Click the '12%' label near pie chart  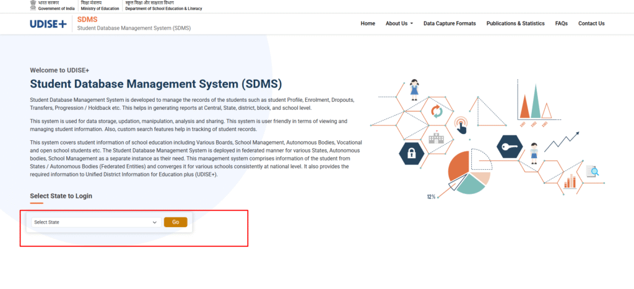(x=431, y=197)
